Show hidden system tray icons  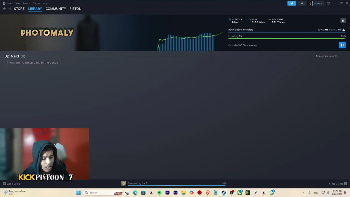[303, 193]
